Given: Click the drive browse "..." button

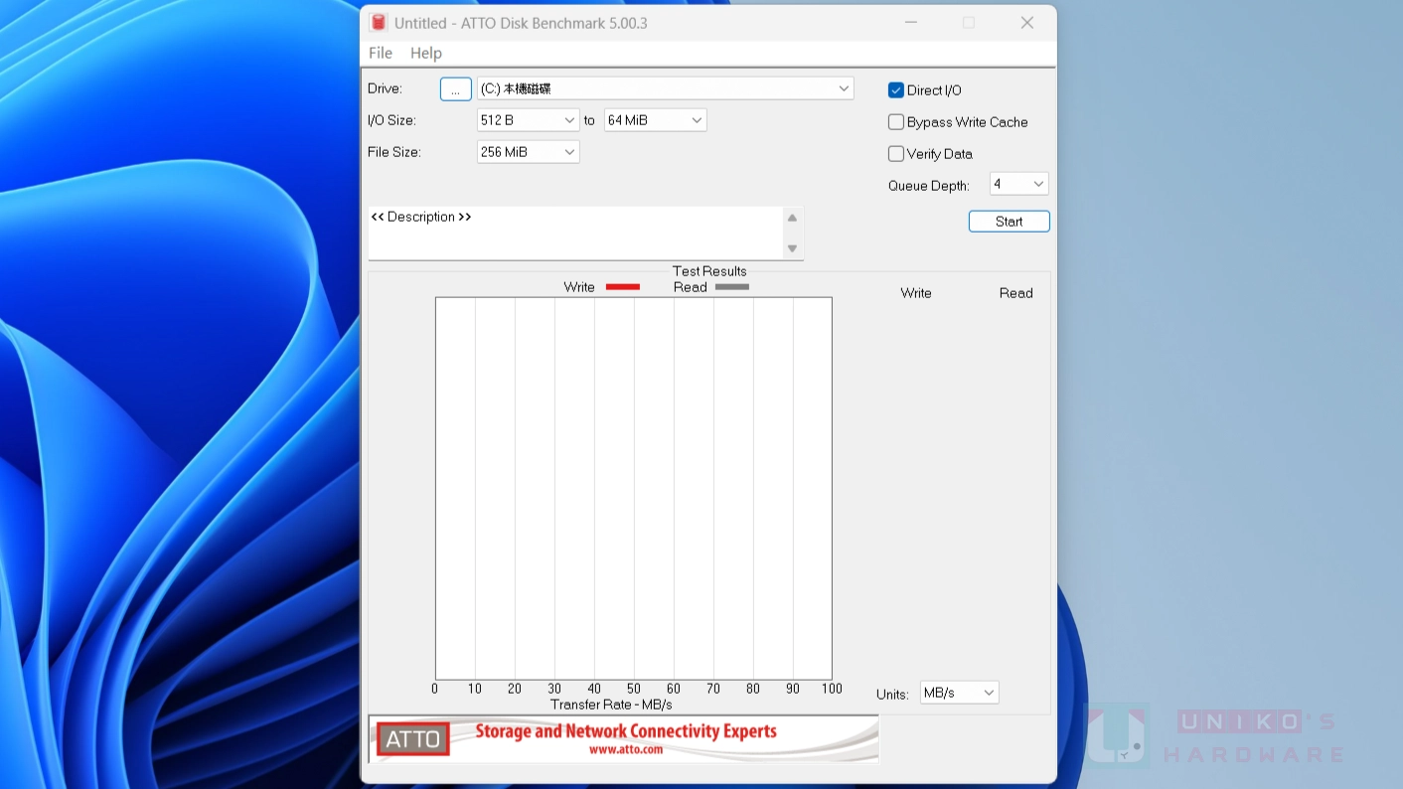Looking at the screenshot, I should coord(455,88).
